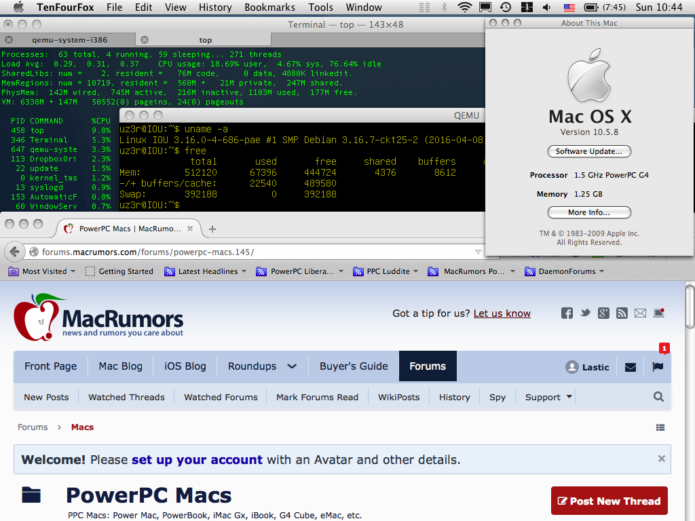Expand the PPC Luddite feed dropdown
Viewport: 695px width, 521px height.
(416, 271)
